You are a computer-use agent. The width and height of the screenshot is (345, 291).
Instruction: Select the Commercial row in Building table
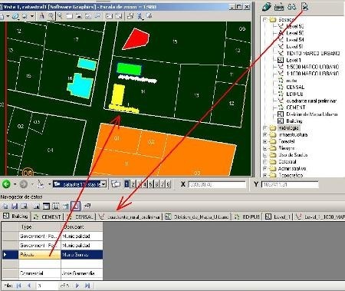[x=52, y=273]
